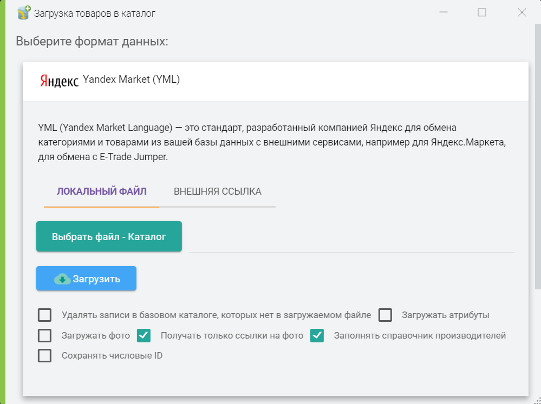
Task: Open the Внешняя ссылка tab
Action: tap(217, 191)
